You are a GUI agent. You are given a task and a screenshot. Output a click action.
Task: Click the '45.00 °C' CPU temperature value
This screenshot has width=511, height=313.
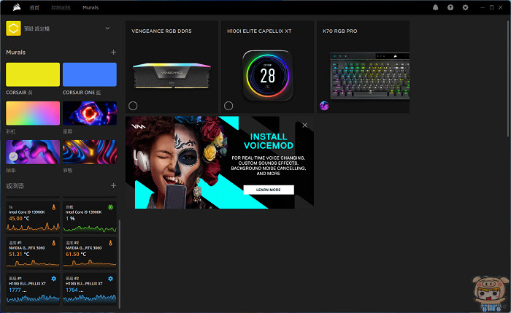19,219
